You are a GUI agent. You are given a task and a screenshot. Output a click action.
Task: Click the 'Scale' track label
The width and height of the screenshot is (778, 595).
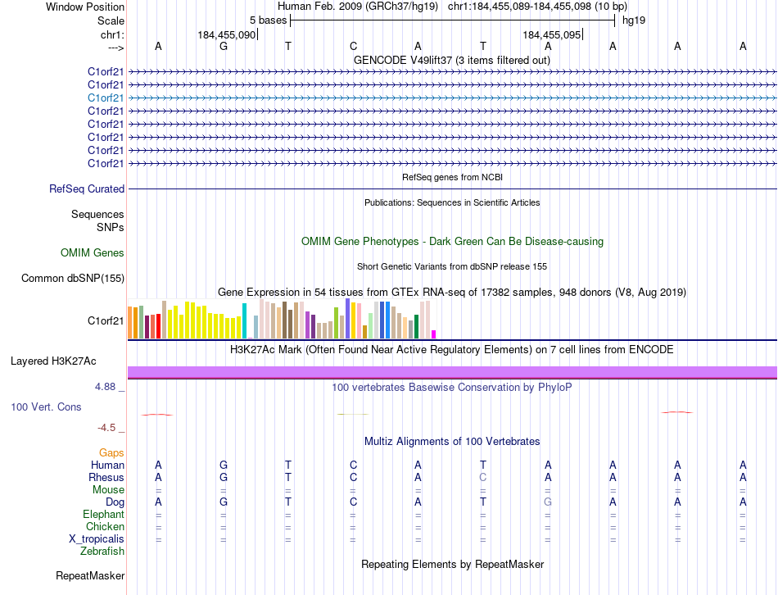[x=111, y=20]
